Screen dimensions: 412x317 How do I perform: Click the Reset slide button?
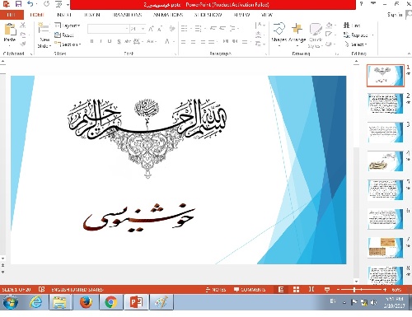(x=64, y=35)
